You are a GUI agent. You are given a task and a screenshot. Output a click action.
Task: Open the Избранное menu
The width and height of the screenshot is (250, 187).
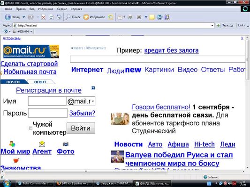pos(45,9)
